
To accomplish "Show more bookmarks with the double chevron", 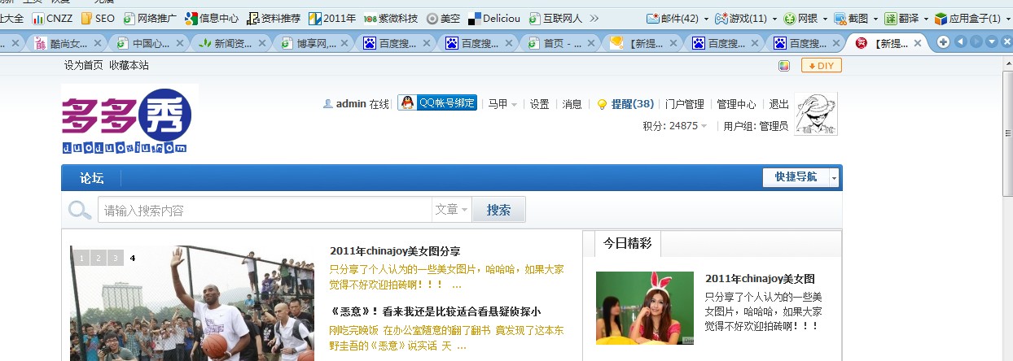I will pyautogui.click(x=594, y=17).
